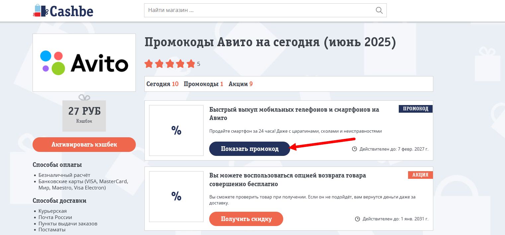Click the 'Способы доставки' heading
The image size is (505, 235).
coord(59,201)
